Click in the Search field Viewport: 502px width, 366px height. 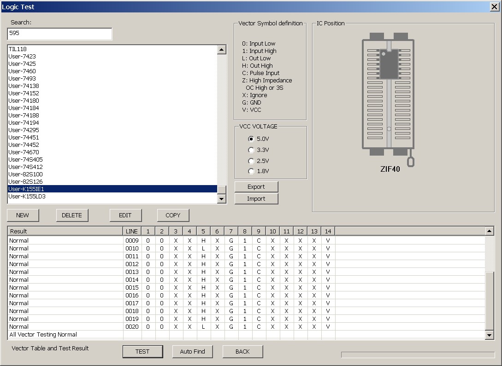(59, 34)
